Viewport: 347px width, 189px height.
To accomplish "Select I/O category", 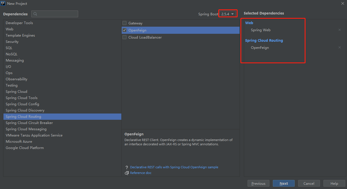I will point(62,67).
